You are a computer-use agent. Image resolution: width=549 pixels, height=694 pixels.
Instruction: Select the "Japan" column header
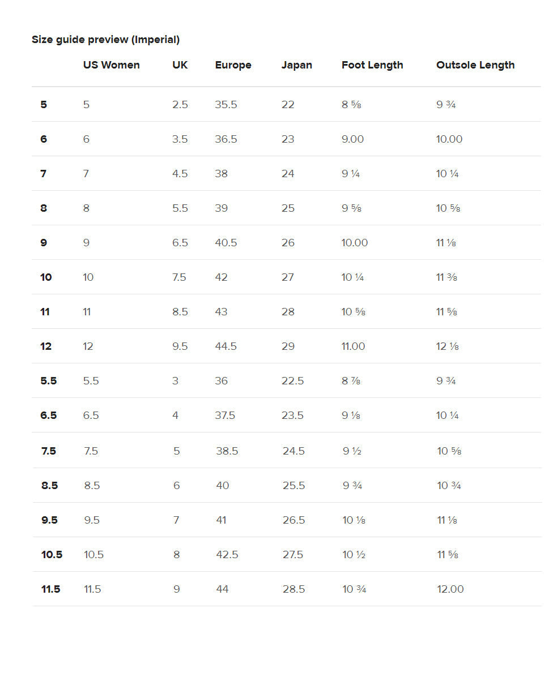pos(296,65)
